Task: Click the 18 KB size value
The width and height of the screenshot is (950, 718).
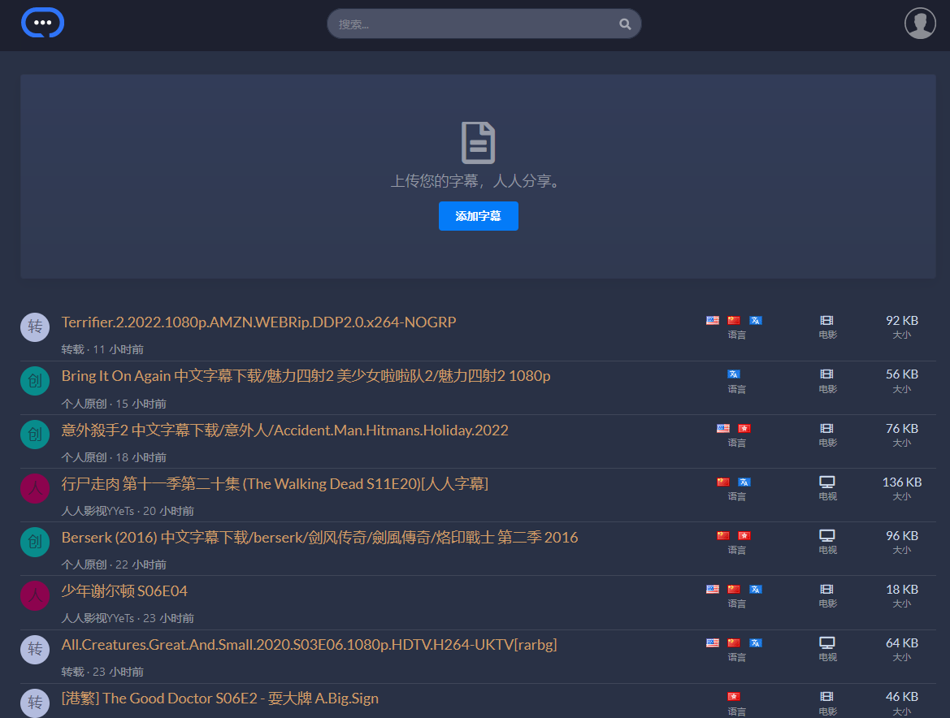Action: [901, 589]
